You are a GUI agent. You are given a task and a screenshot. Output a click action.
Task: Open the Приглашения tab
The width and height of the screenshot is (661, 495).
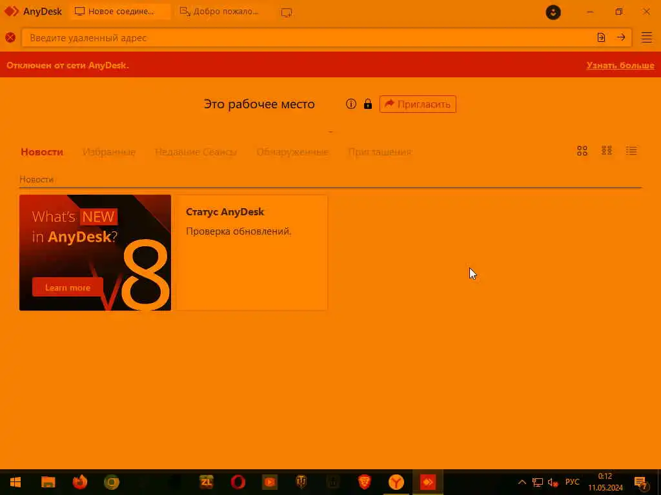coord(380,152)
